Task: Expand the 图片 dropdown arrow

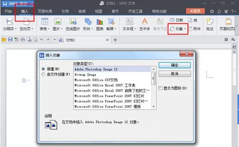Action: 62,29
